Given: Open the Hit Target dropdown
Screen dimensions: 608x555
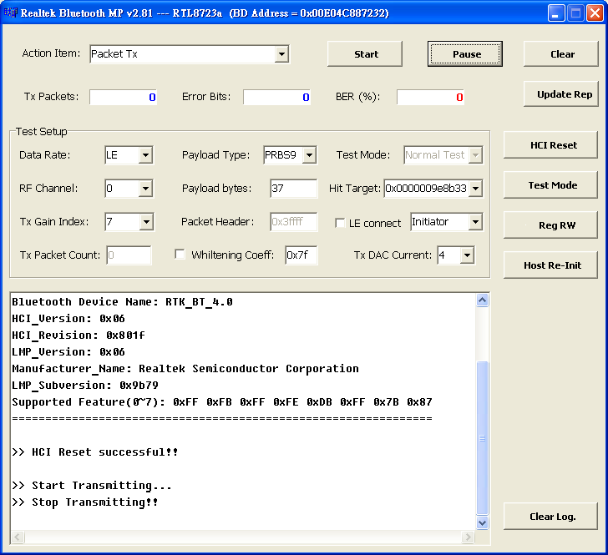Looking at the screenshot, I should [475, 189].
